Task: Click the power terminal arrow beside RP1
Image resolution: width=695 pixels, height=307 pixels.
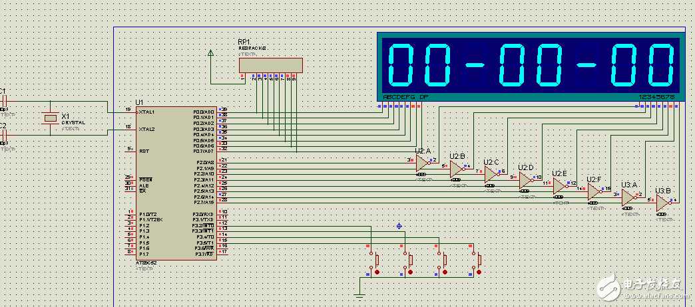Action: coord(210,54)
